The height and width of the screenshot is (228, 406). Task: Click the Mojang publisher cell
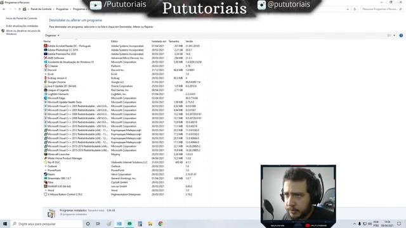tap(115, 154)
